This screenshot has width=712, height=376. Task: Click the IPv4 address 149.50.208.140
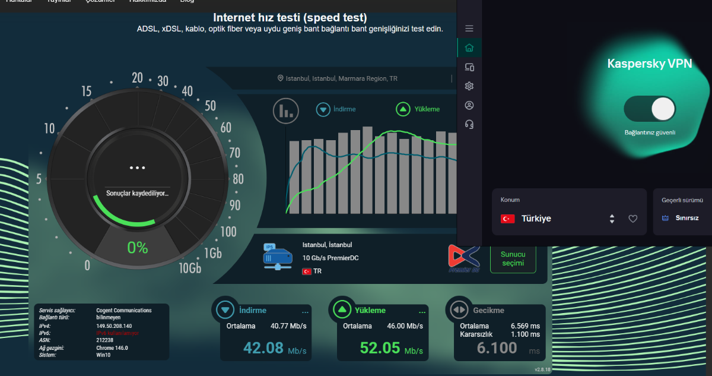coord(114,326)
